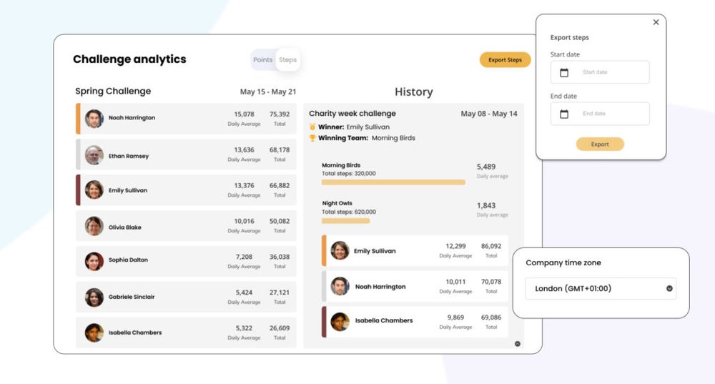The width and height of the screenshot is (715, 384).
Task: Click the winner medal icon
Action: tap(312, 127)
